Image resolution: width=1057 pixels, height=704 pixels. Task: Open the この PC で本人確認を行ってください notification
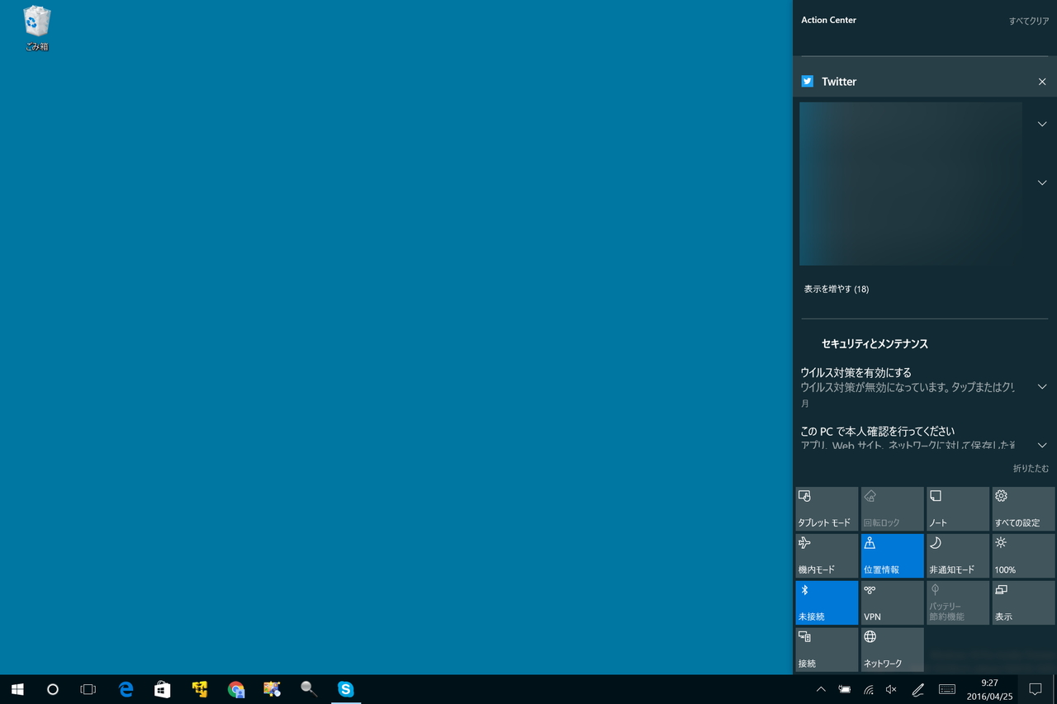tap(908, 437)
